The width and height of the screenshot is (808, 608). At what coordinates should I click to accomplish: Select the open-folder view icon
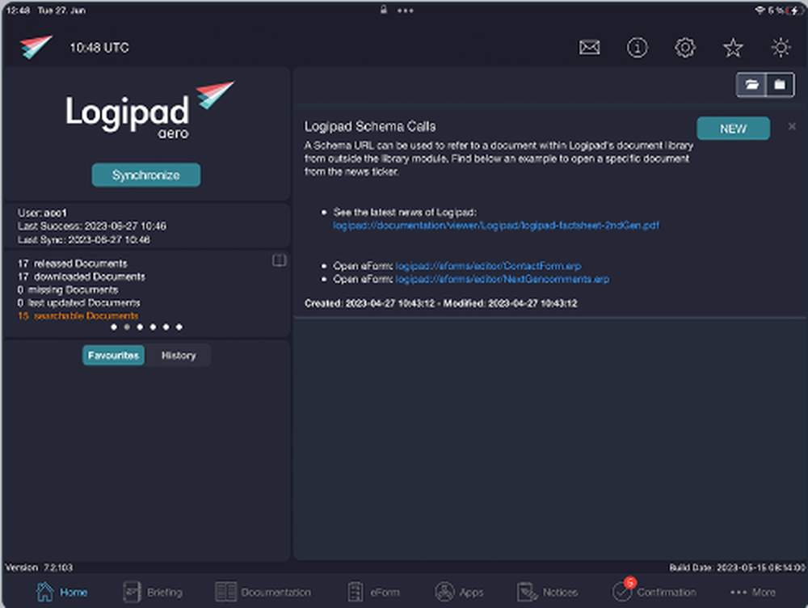coord(751,85)
